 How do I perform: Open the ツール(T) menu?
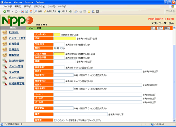point(52,7)
